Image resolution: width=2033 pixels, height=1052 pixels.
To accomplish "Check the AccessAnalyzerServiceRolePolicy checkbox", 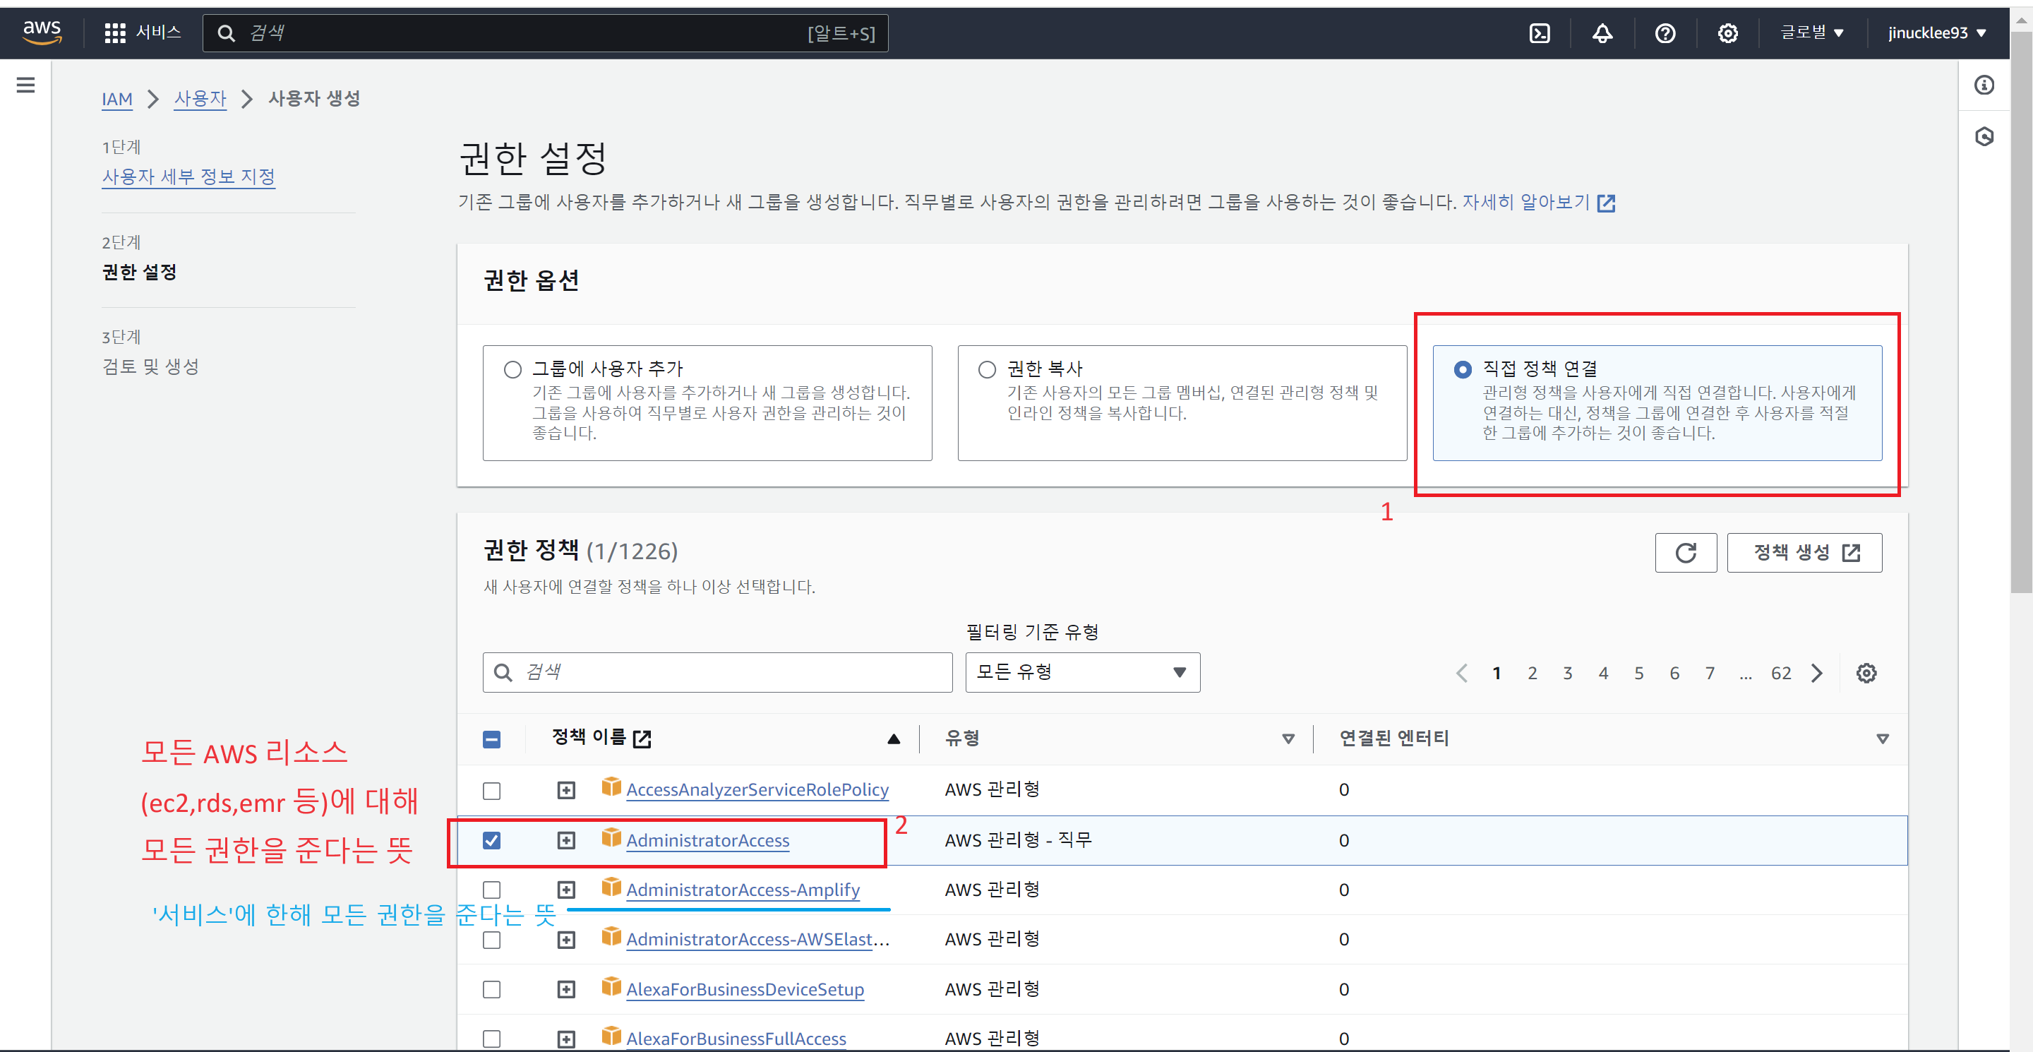I will click(x=492, y=791).
